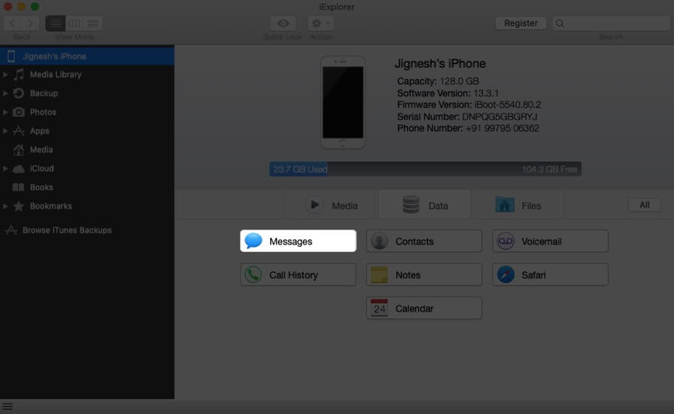Click the bottom-left hamburger lines icon
This screenshot has width=674, height=414.
(x=8, y=406)
